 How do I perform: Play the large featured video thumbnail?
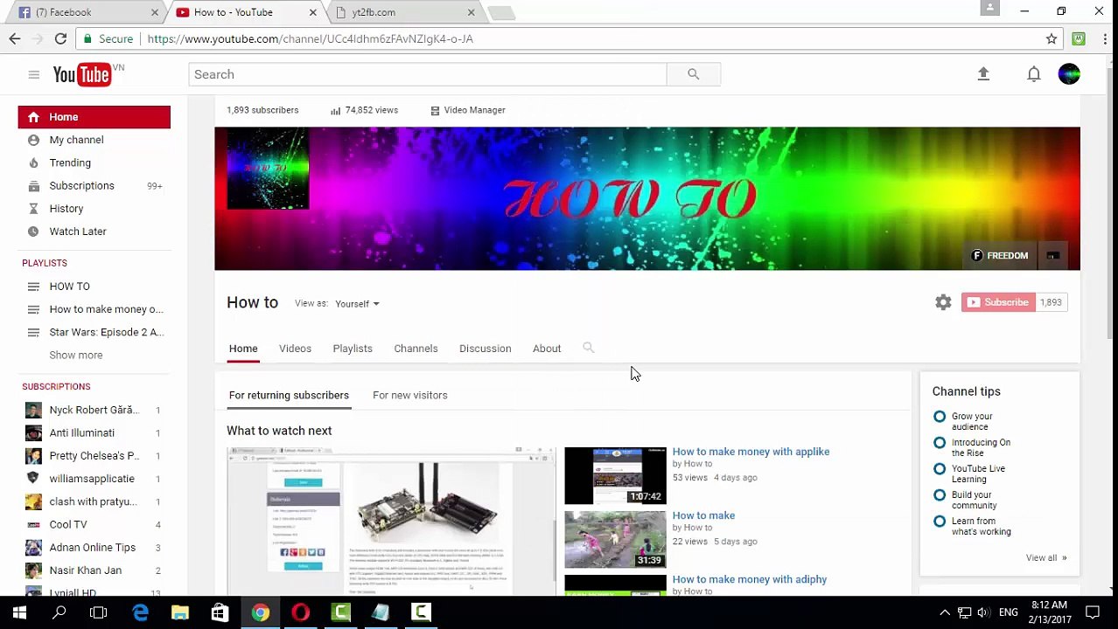(x=391, y=522)
